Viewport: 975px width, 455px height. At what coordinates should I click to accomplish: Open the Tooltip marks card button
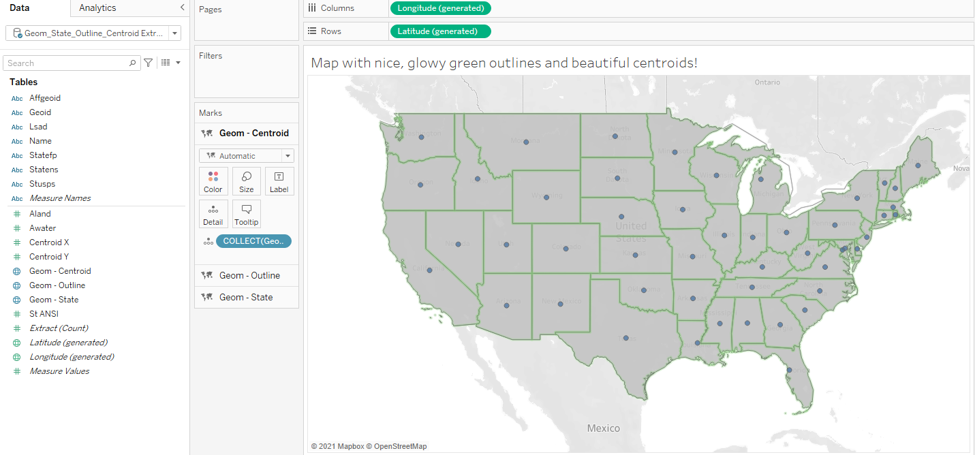(x=247, y=214)
